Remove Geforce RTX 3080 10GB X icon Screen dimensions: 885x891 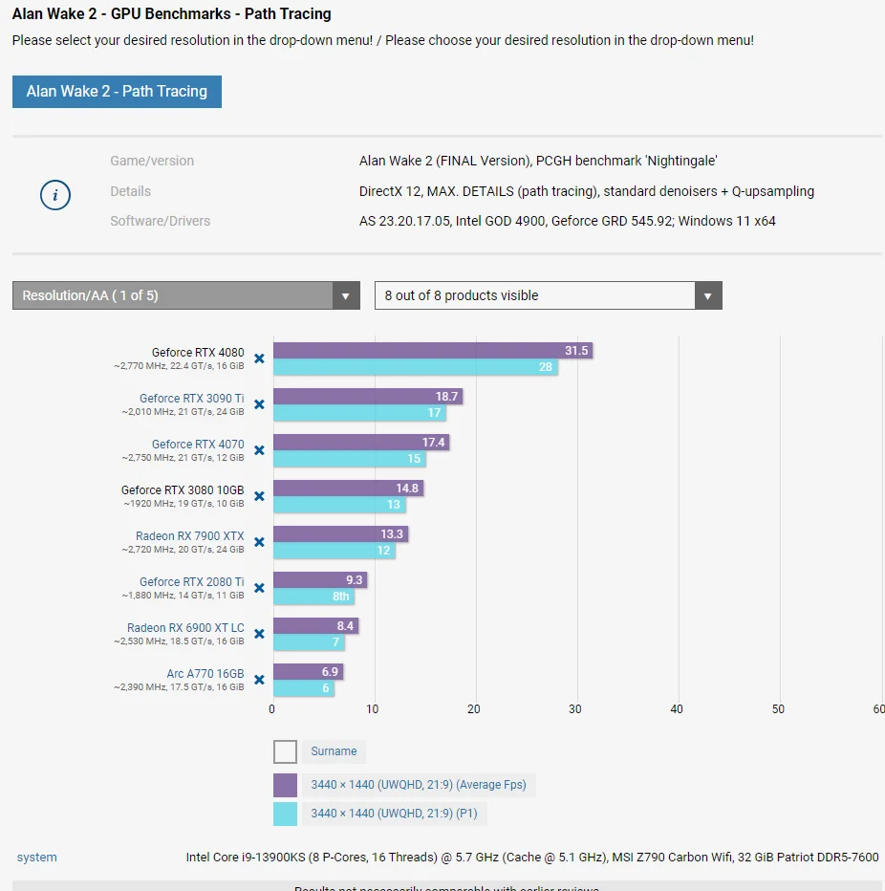(259, 496)
